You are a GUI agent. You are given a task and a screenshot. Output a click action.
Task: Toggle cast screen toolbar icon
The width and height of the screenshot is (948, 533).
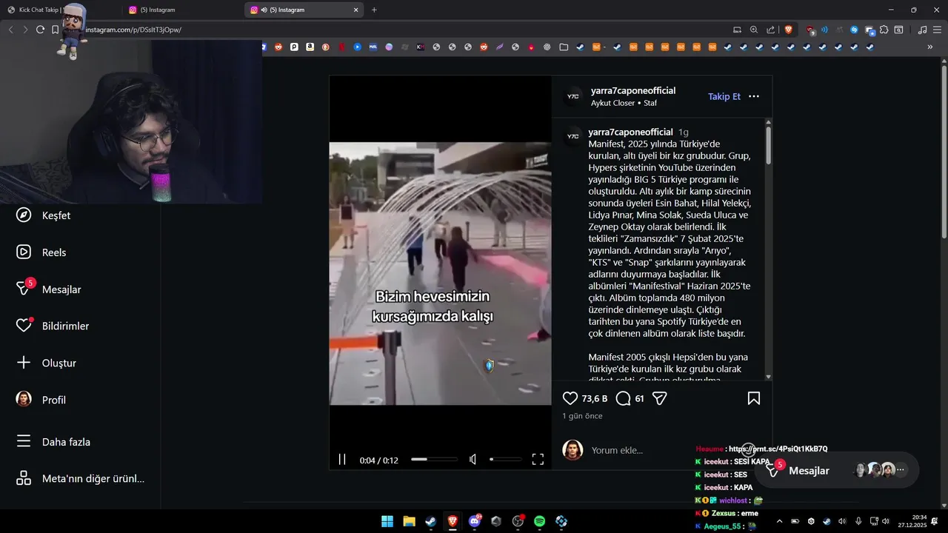click(x=737, y=30)
